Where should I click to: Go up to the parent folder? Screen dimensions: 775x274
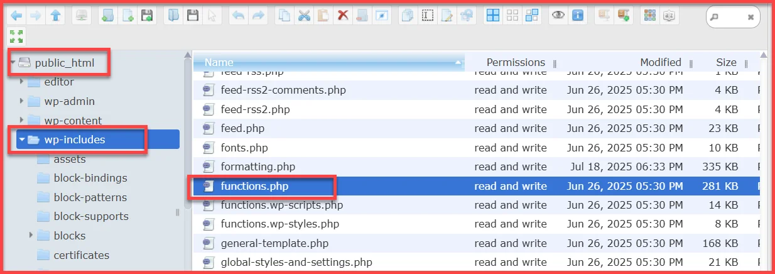pos(55,15)
